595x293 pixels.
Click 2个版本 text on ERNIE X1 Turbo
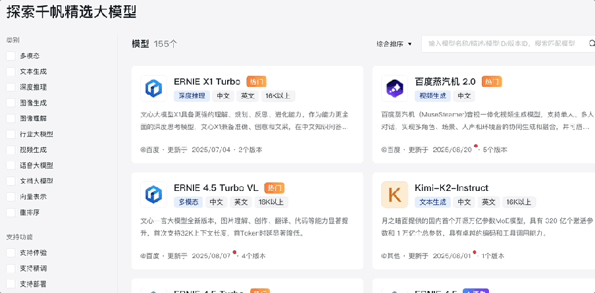click(251, 149)
